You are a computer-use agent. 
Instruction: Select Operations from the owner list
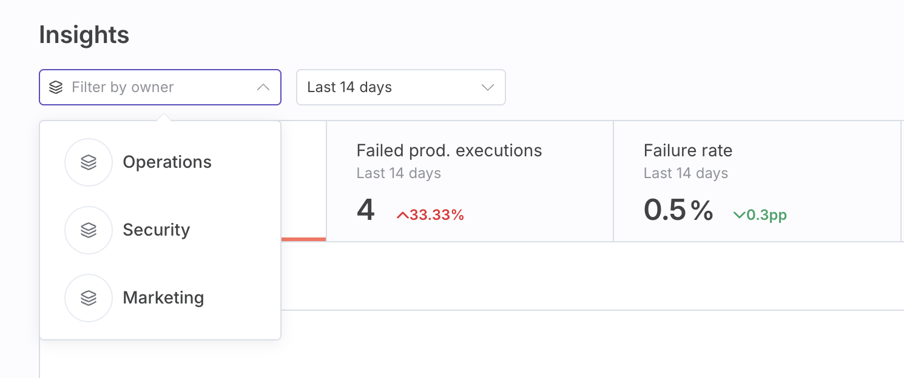167,162
